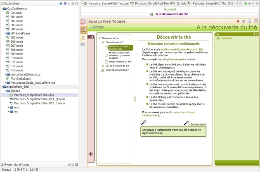Select the Aperçu side toolbar button

tap(83, 30)
